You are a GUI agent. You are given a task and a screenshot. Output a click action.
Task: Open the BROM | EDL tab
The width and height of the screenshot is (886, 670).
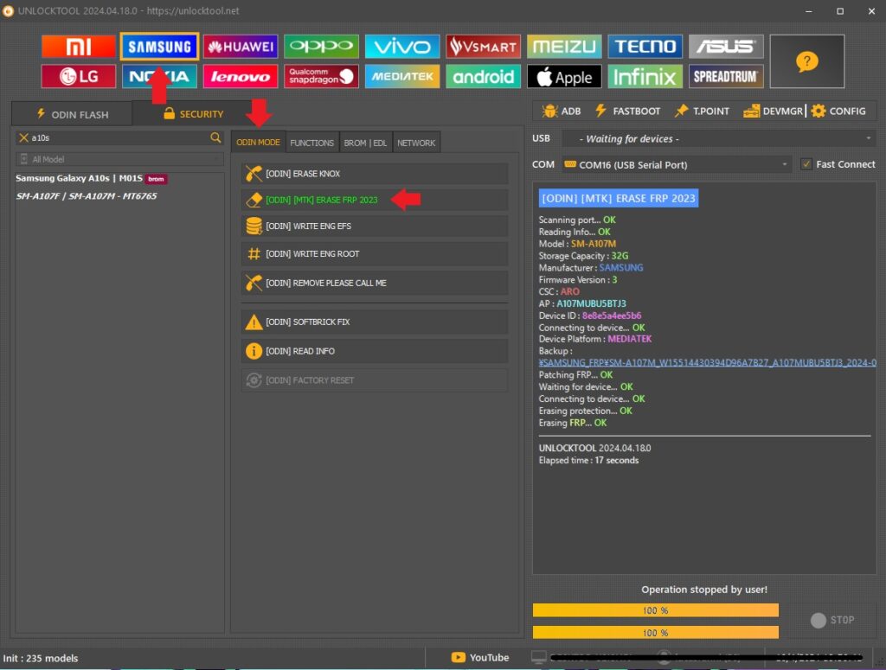point(365,143)
